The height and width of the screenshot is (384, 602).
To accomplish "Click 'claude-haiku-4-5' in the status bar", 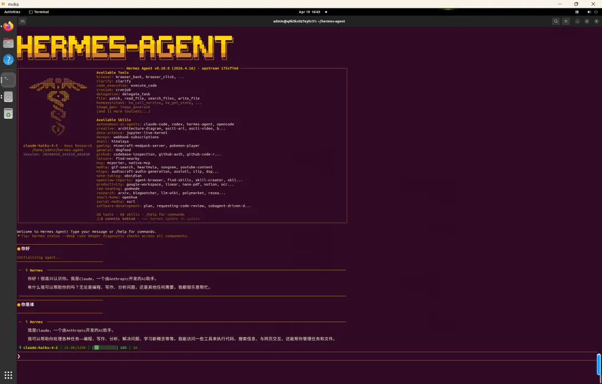I will tap(40, 348).
